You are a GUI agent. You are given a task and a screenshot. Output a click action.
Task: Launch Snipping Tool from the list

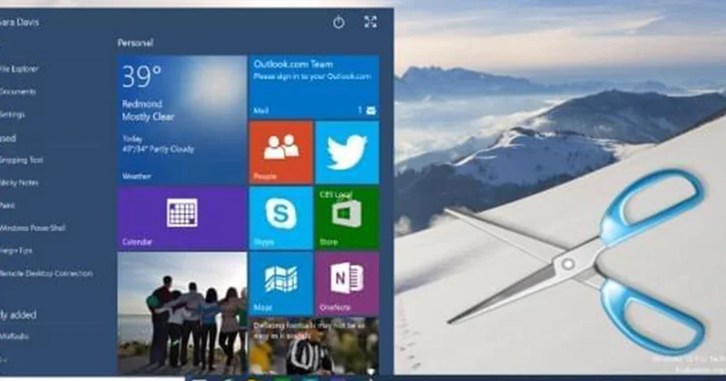click(21, 160)
